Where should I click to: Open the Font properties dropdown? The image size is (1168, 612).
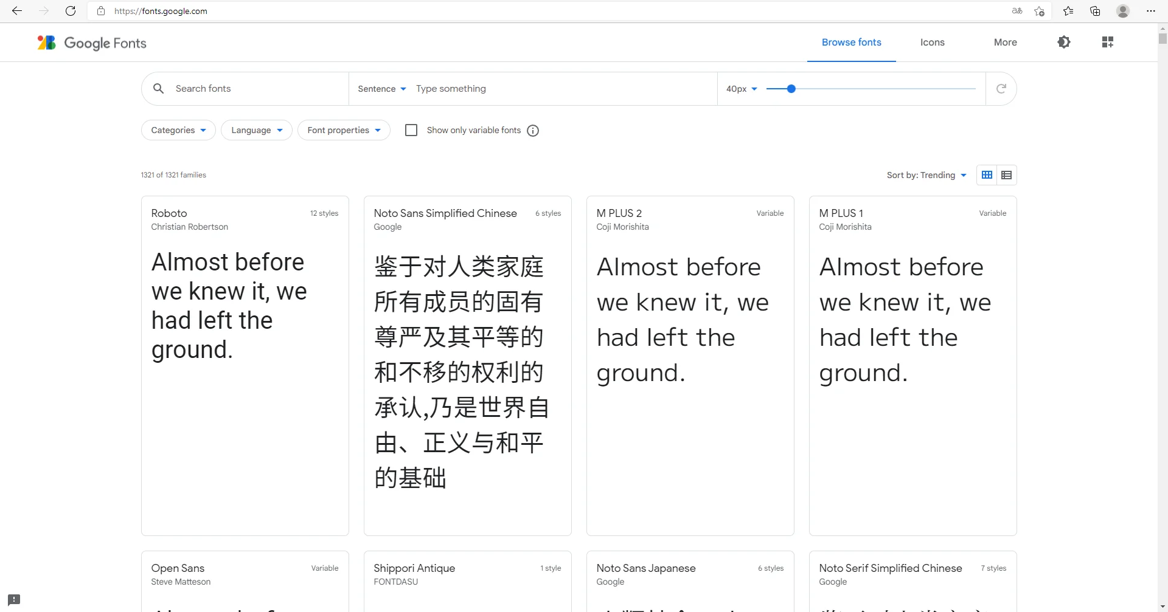344,130
